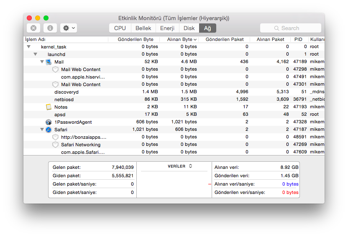Click shield icon beside Safari Networking
348x237 pixels.
point(55,145)
